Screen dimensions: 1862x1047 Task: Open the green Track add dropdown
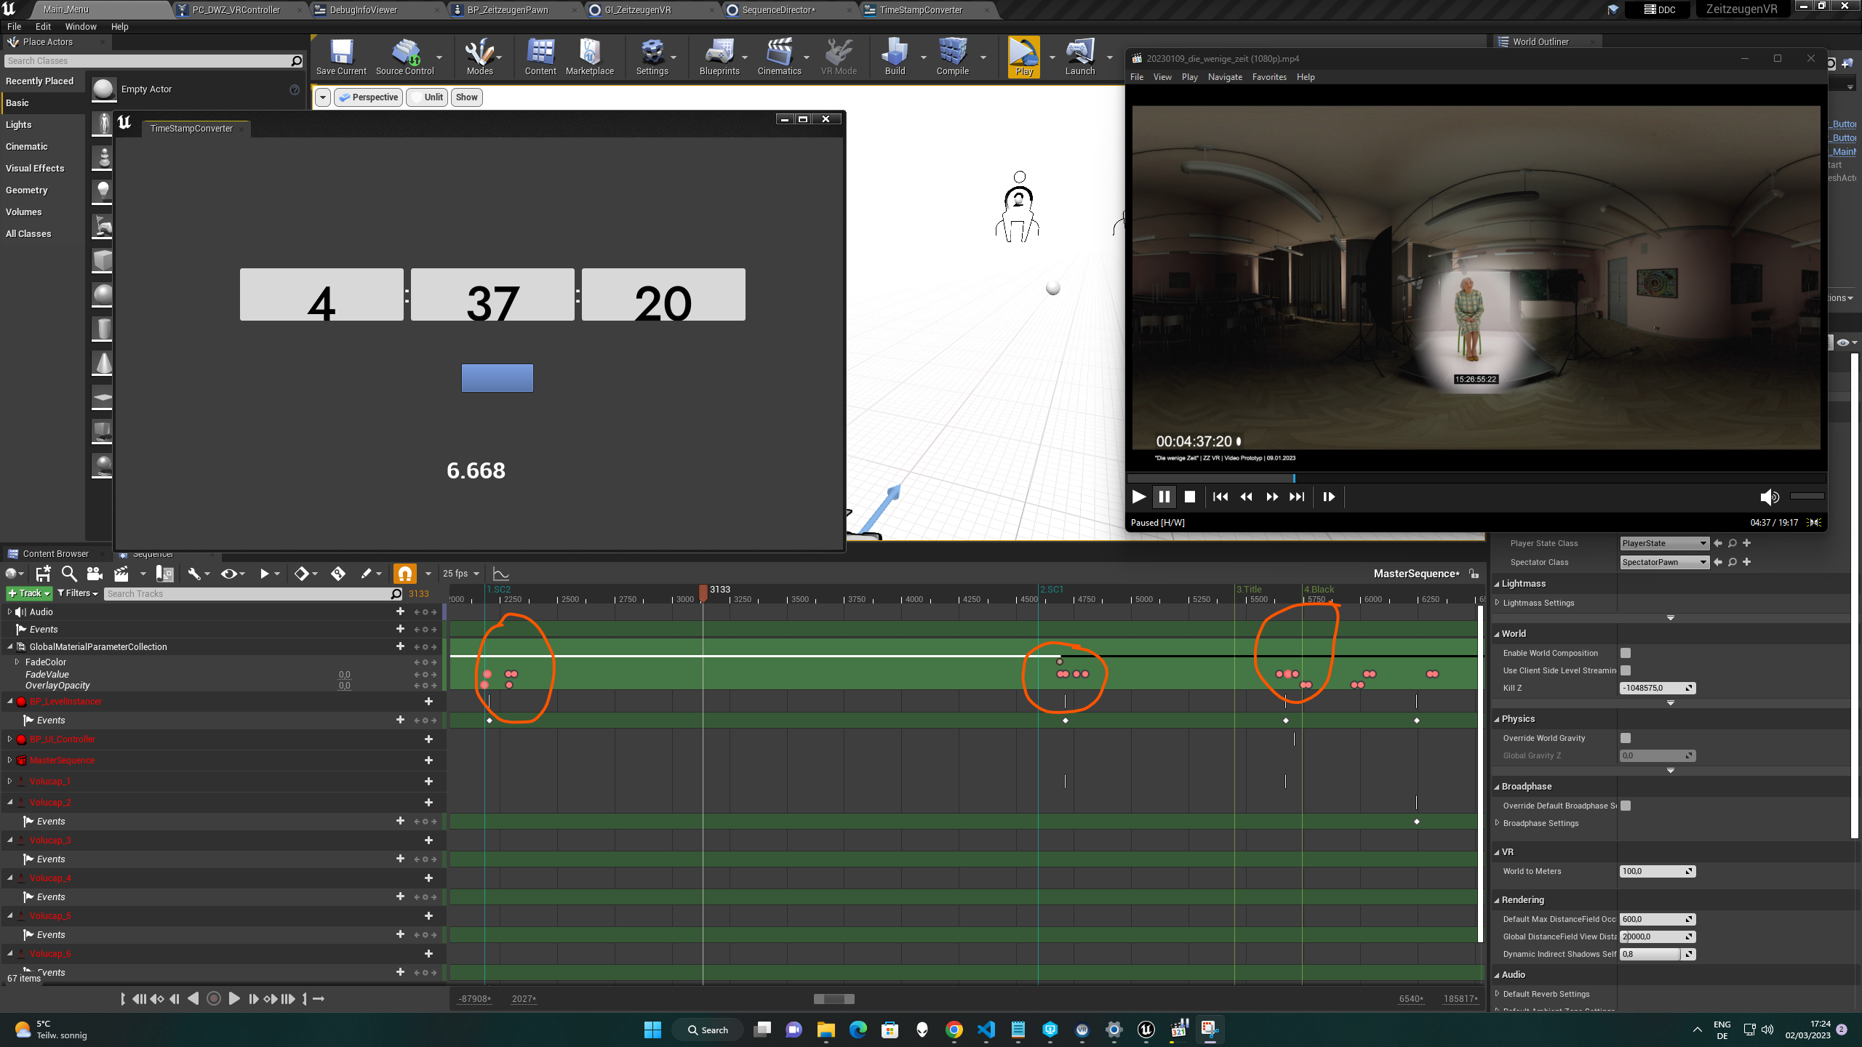[x=29, y=593]
